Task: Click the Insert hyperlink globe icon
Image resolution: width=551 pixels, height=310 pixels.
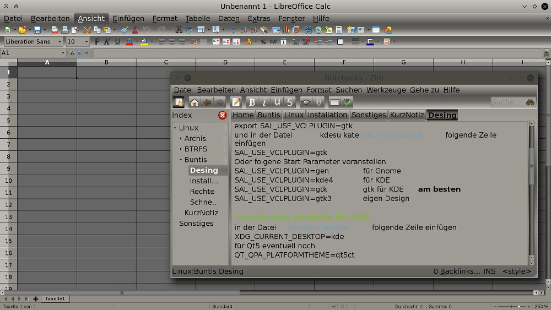Action: [318, 30]
